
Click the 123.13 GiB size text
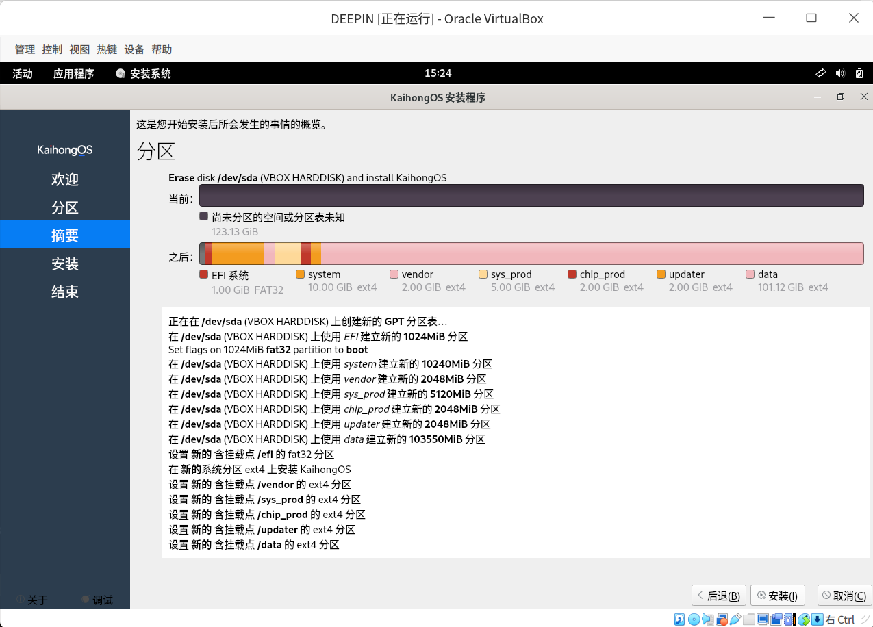235,232
